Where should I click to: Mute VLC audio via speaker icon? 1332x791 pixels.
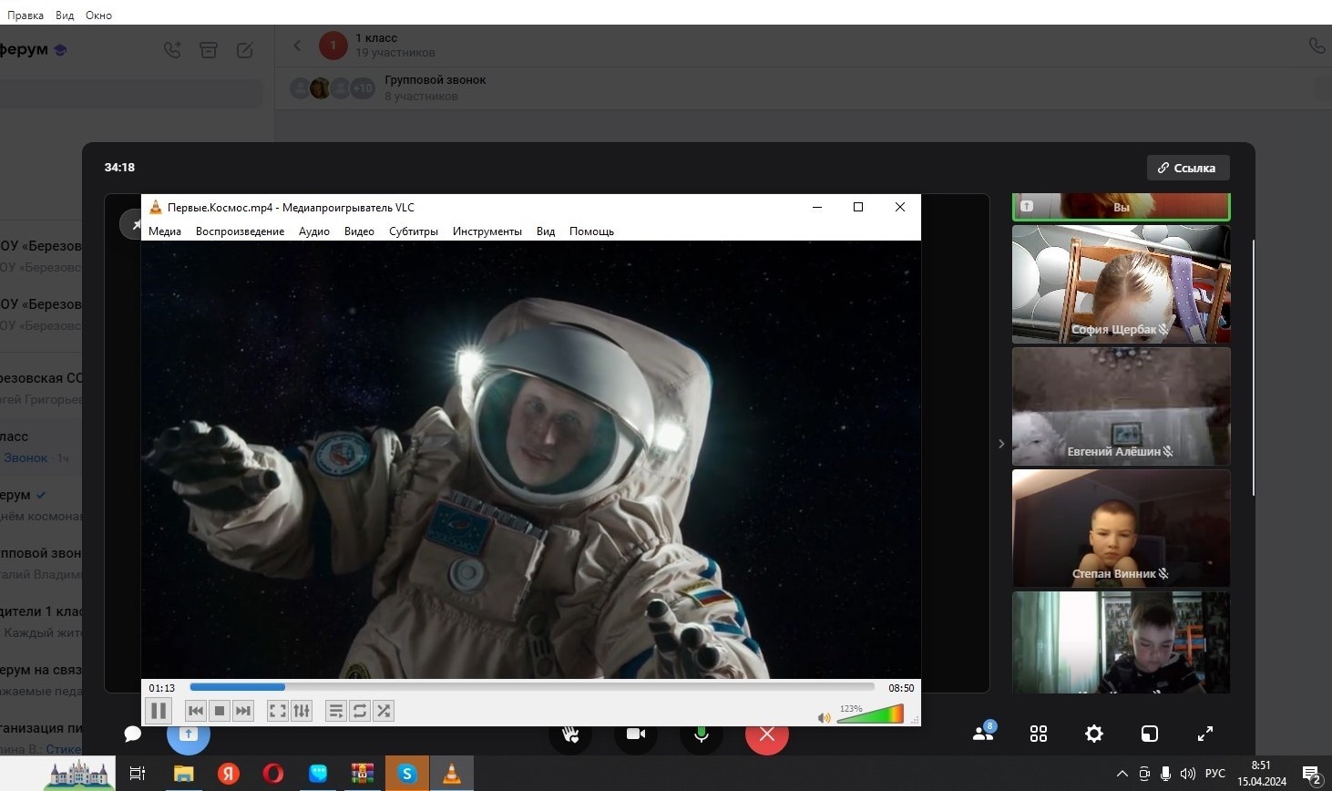tap(824, 718)
